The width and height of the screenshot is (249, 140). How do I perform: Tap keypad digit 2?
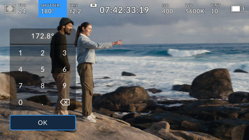tap(42, 53)
